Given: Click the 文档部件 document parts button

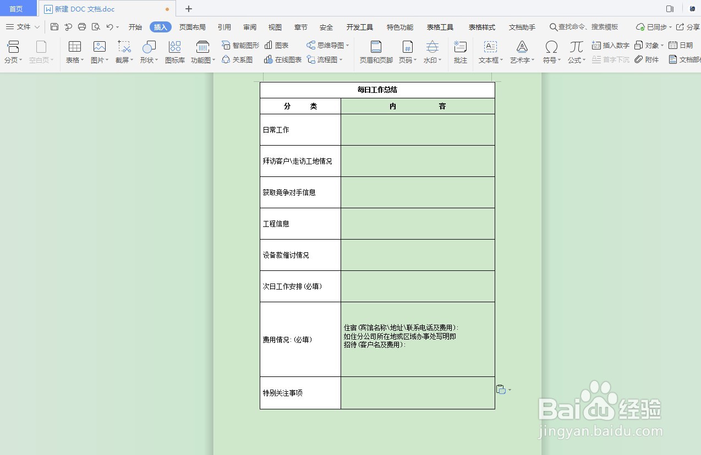Looking at the screenshot, I should click(x=684, y=59).
